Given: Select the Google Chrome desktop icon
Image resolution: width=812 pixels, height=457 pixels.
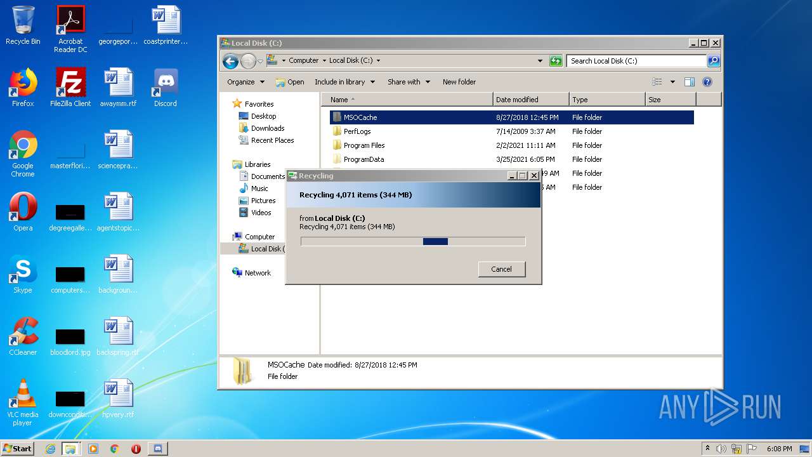Looking at the screenshot, I should pos(23,154).
